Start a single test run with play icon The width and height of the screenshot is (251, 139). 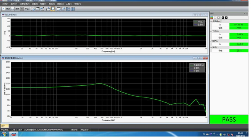tap(3, 9)
